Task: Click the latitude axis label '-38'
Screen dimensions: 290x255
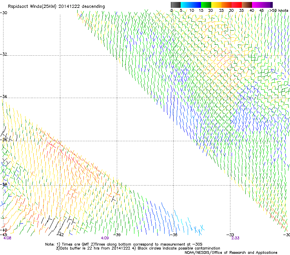Action: click(x=4, y=184)
